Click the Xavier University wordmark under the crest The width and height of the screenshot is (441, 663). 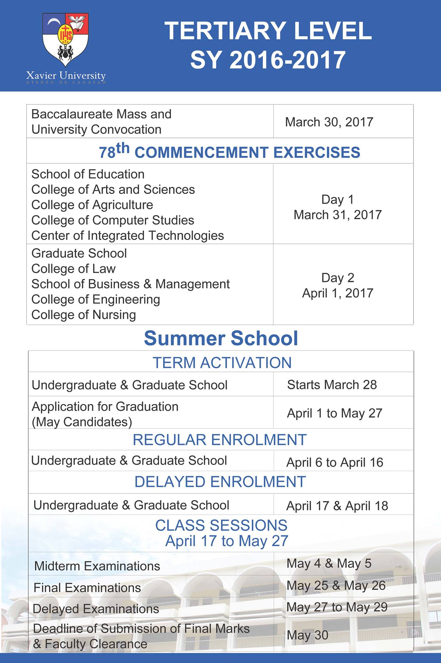coord(66,77)
